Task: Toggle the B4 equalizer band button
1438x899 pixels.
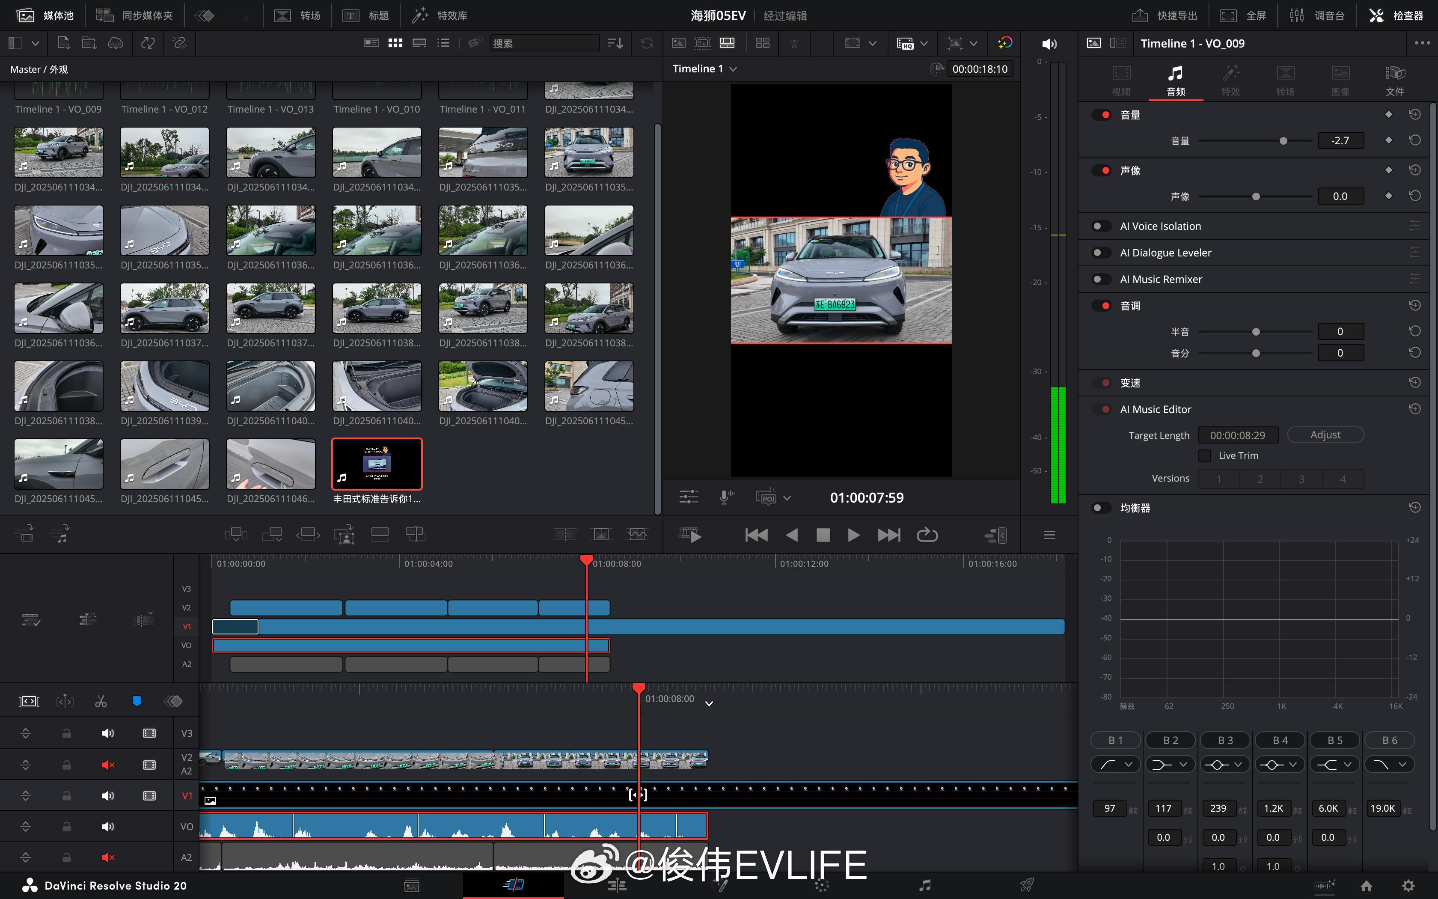Action: tap(1280, 740)
